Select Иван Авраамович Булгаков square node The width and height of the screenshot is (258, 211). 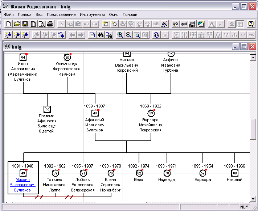[x=23, y=57]
